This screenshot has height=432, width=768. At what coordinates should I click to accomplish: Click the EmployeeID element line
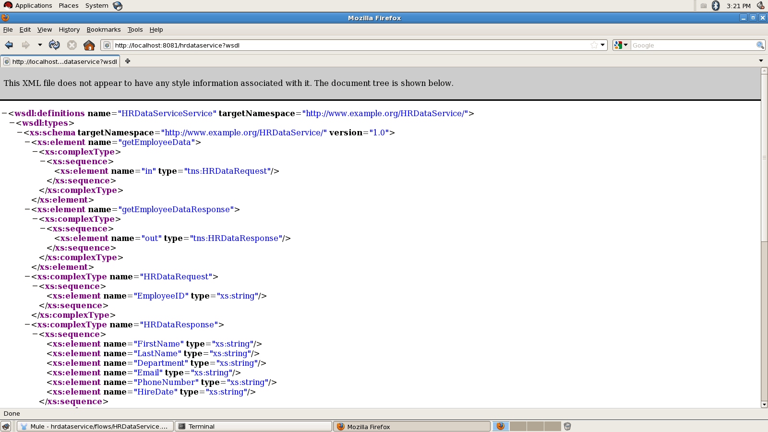[x=156, y=296]
